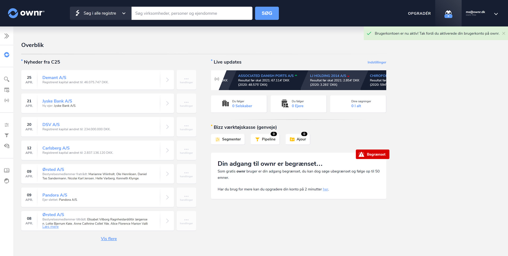Click the live ticker broadcast icon

(x=217, y=79)
